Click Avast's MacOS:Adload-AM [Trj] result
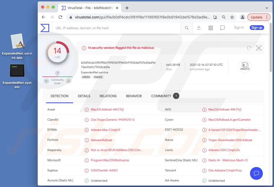This screenshot has width=274, height=187. tap(107, 110)
